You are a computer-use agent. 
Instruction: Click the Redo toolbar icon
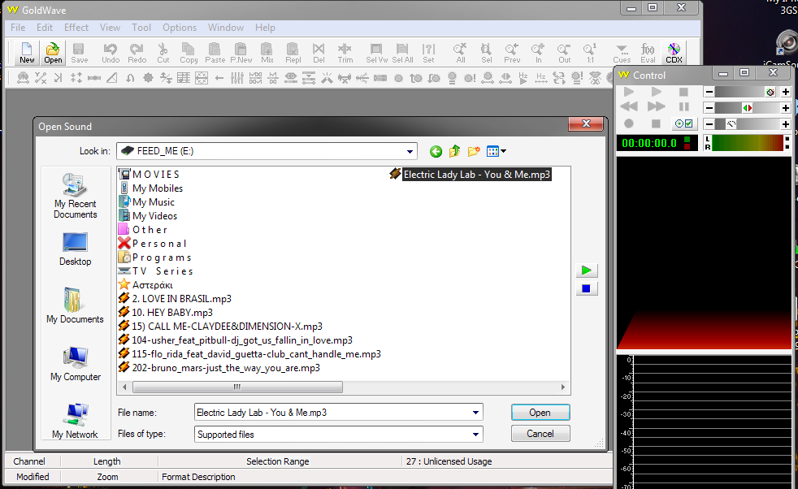coord(137,53)
